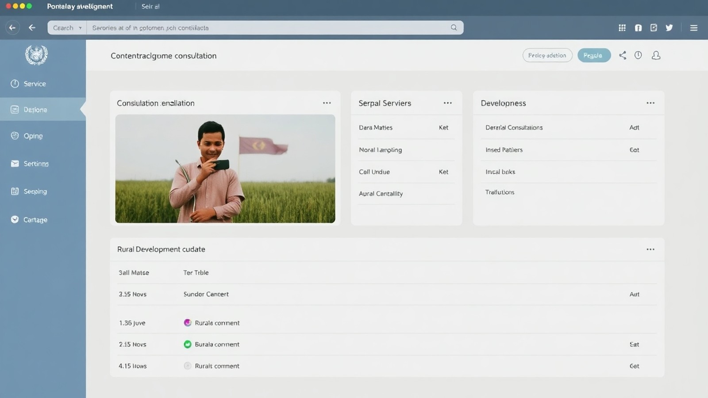
Task: Click the emblem logo in sidebar
Action: (36, 55)
